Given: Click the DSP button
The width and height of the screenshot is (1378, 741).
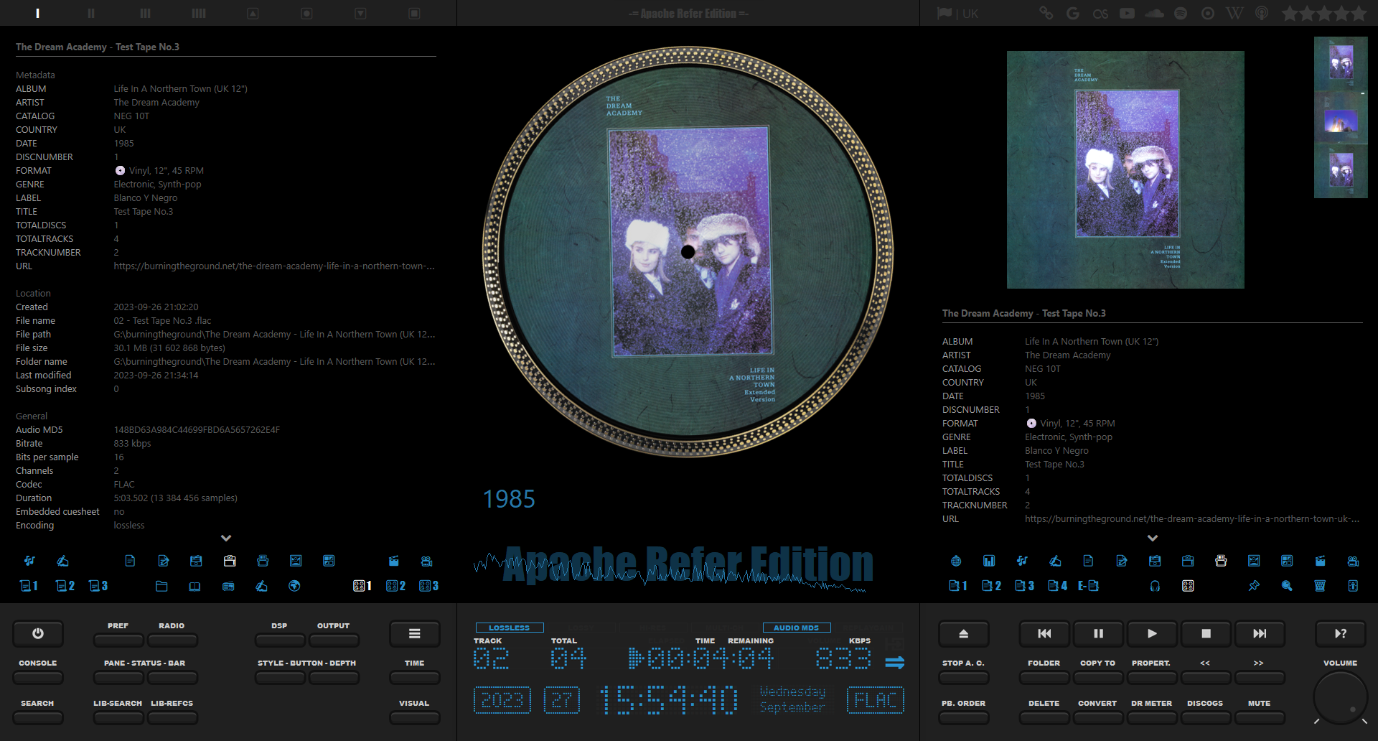Looking at the screenshot, I should pos(280,640).
